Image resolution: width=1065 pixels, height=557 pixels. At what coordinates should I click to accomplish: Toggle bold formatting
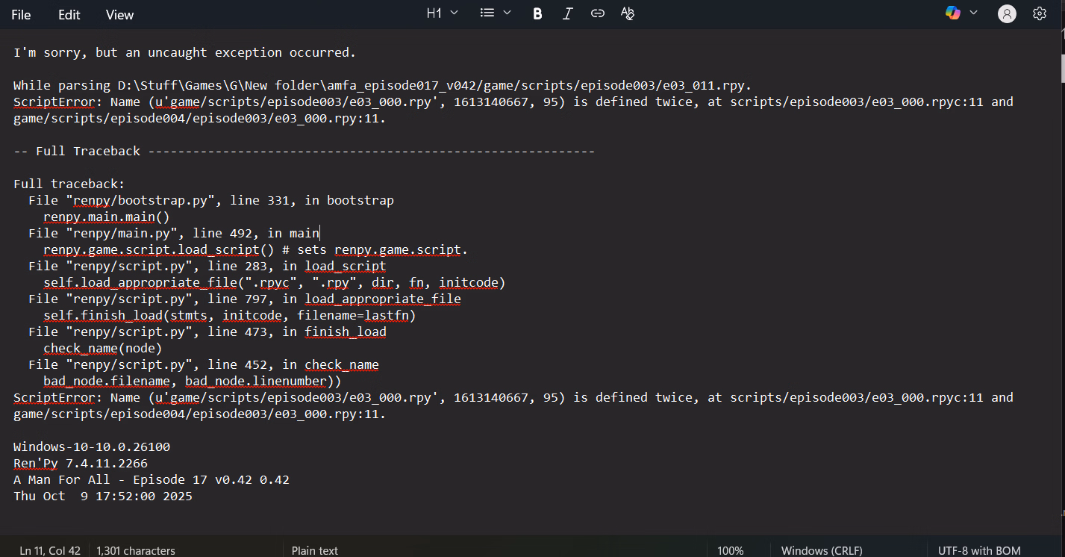pos(537,13)
